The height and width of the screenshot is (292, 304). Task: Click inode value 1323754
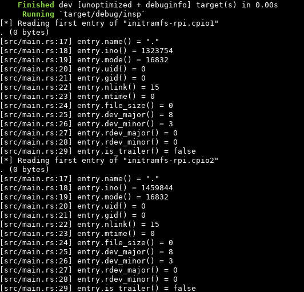[x=157, y=51]
